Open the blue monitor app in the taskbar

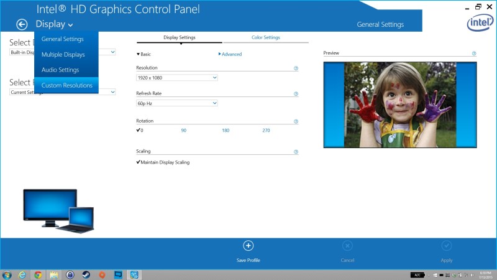(118, 275)
